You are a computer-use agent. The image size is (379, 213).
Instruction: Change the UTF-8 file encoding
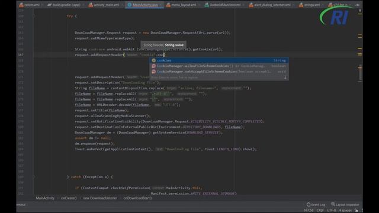click(x=331, y=211)
